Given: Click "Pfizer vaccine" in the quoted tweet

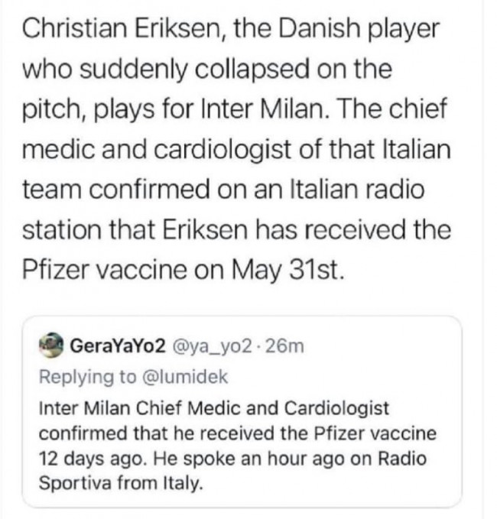Looking at the screenshot, I should [x=373, y=434].
